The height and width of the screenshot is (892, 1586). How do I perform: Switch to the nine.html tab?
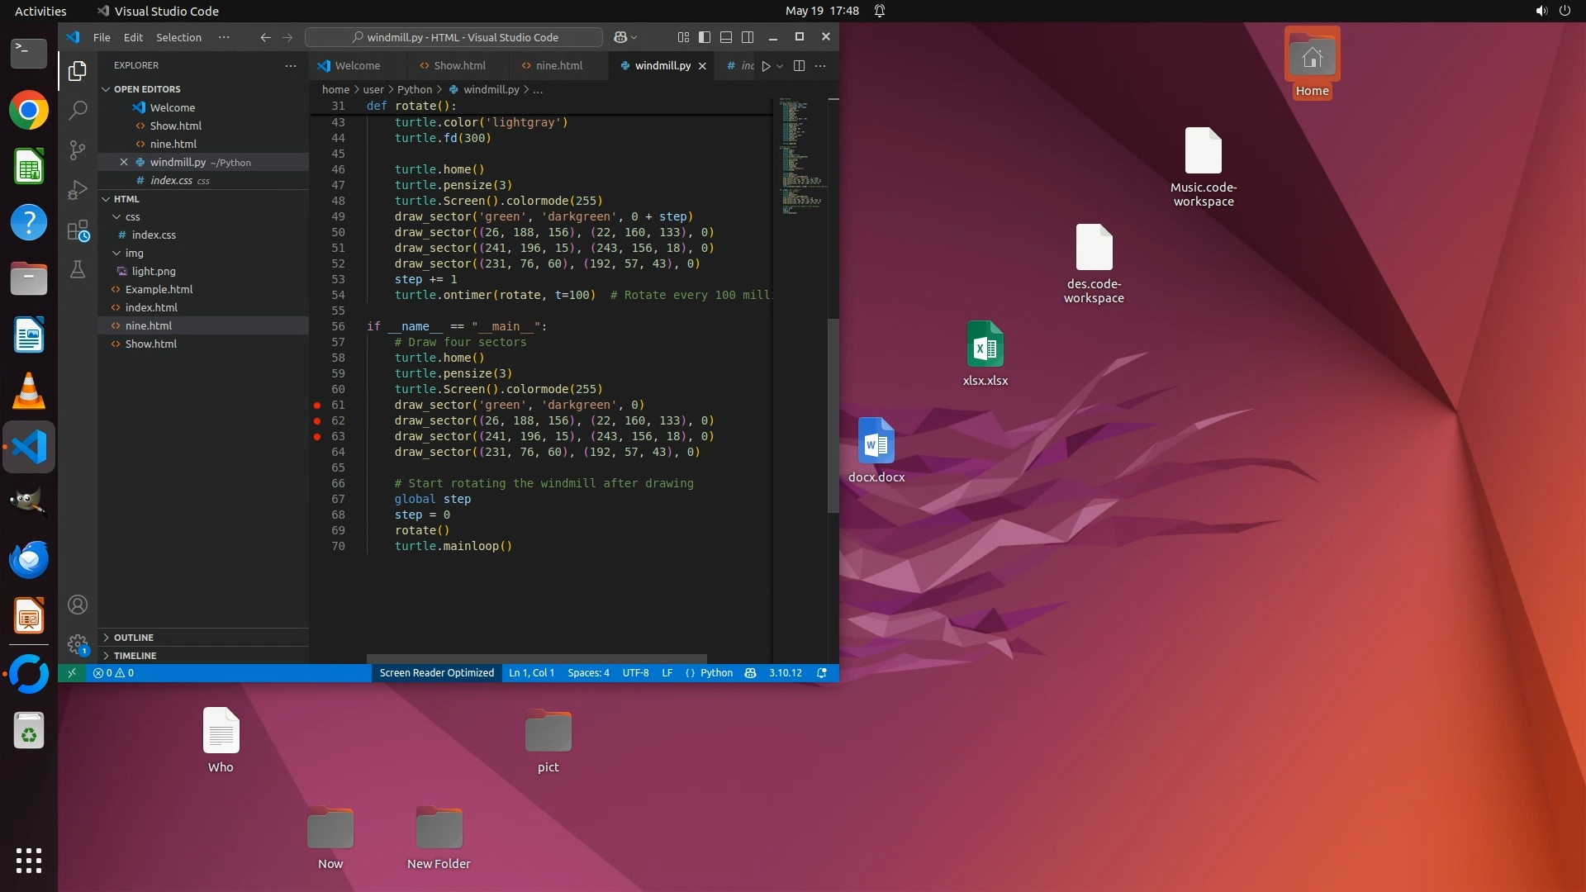click(558, 66)
